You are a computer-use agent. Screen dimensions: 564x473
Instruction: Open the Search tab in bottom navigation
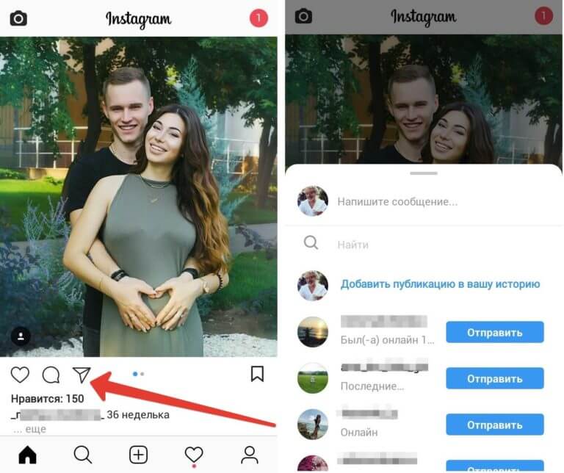pyautogui.click(x=83, y=455)
